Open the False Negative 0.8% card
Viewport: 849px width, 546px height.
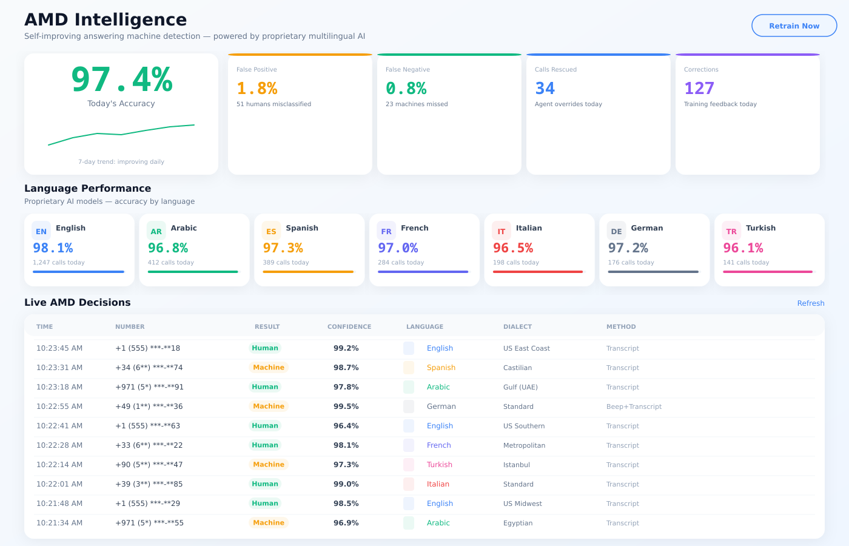(x=449, y=114)
